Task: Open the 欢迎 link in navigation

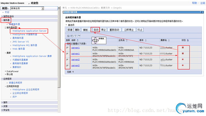Action: 7,12
